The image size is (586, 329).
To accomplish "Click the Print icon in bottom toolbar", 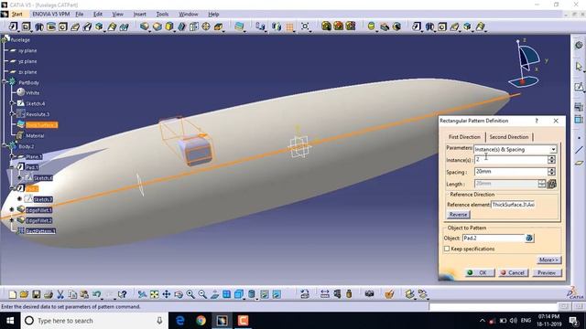I will pyautogui.click(x=49, y=294).
